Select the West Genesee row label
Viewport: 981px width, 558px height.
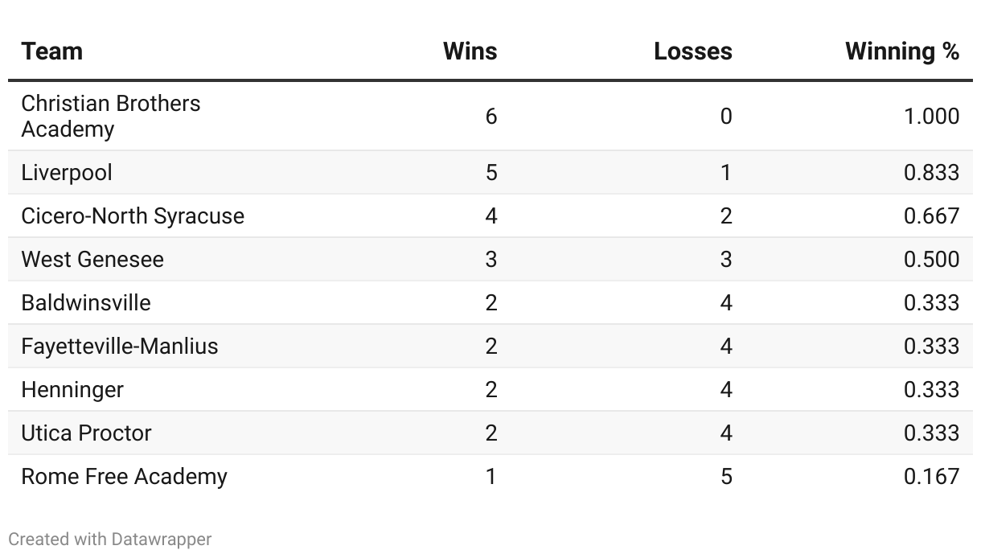tap(92, 260)
